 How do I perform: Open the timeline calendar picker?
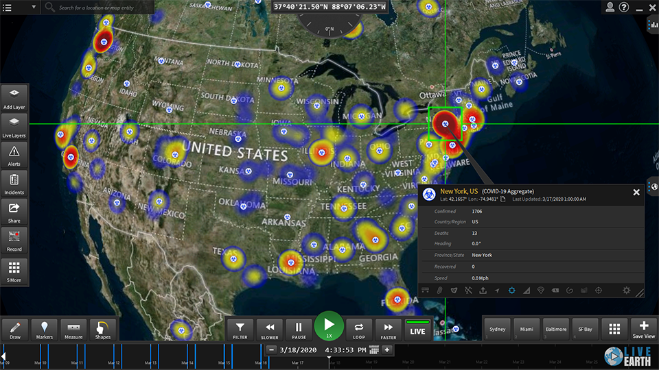click(x=374, y=350)
